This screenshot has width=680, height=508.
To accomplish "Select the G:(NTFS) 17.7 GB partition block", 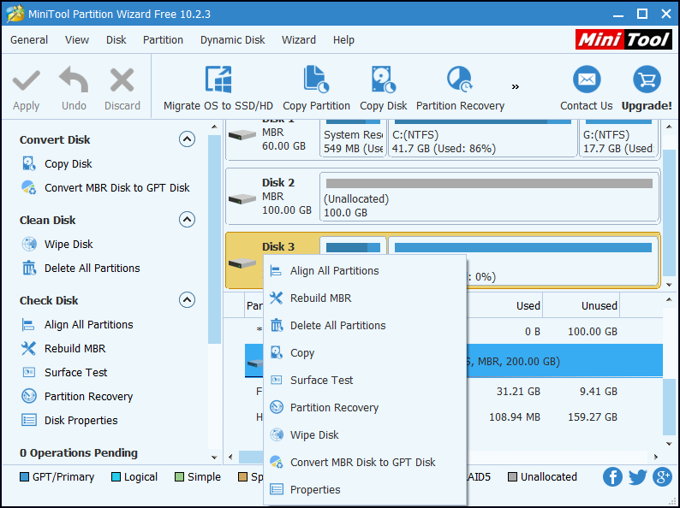I will pos(618,139).
